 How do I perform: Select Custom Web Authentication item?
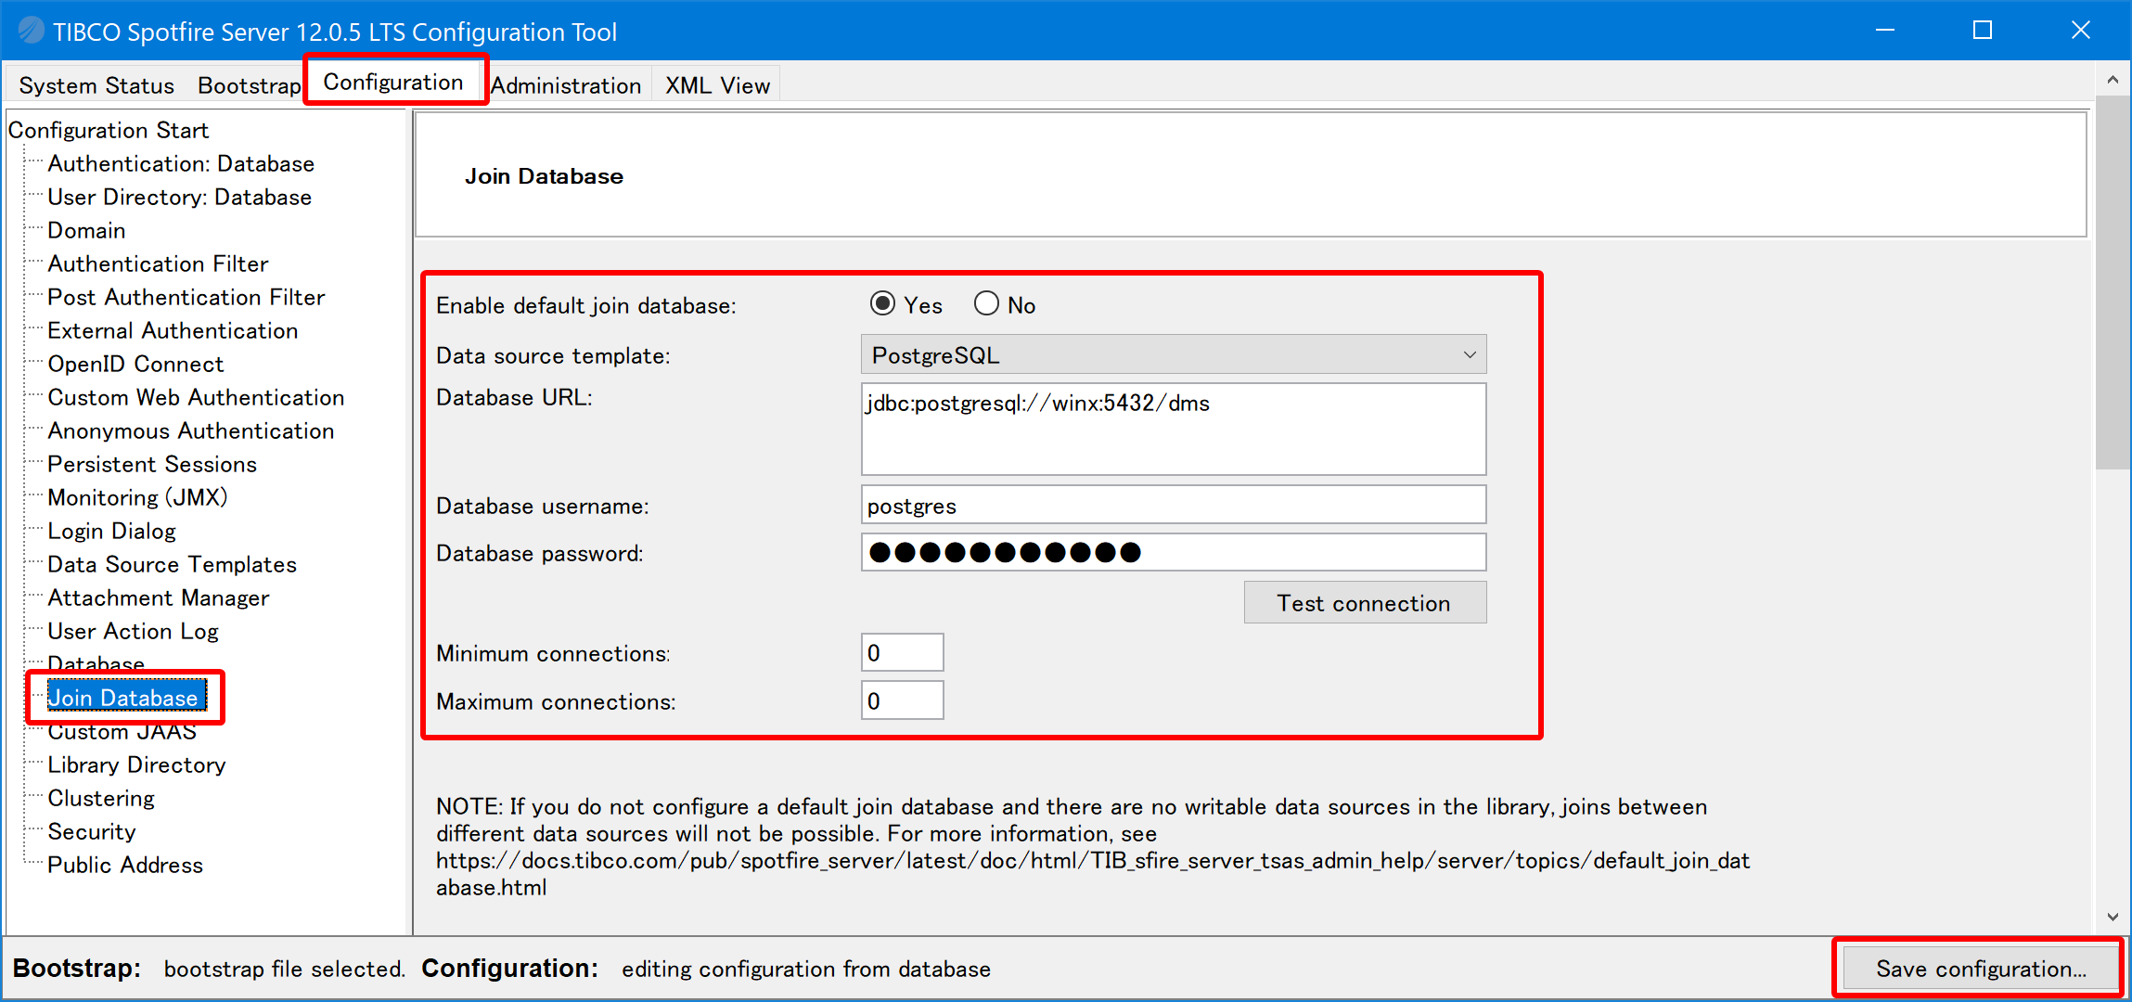coord(196,397)
